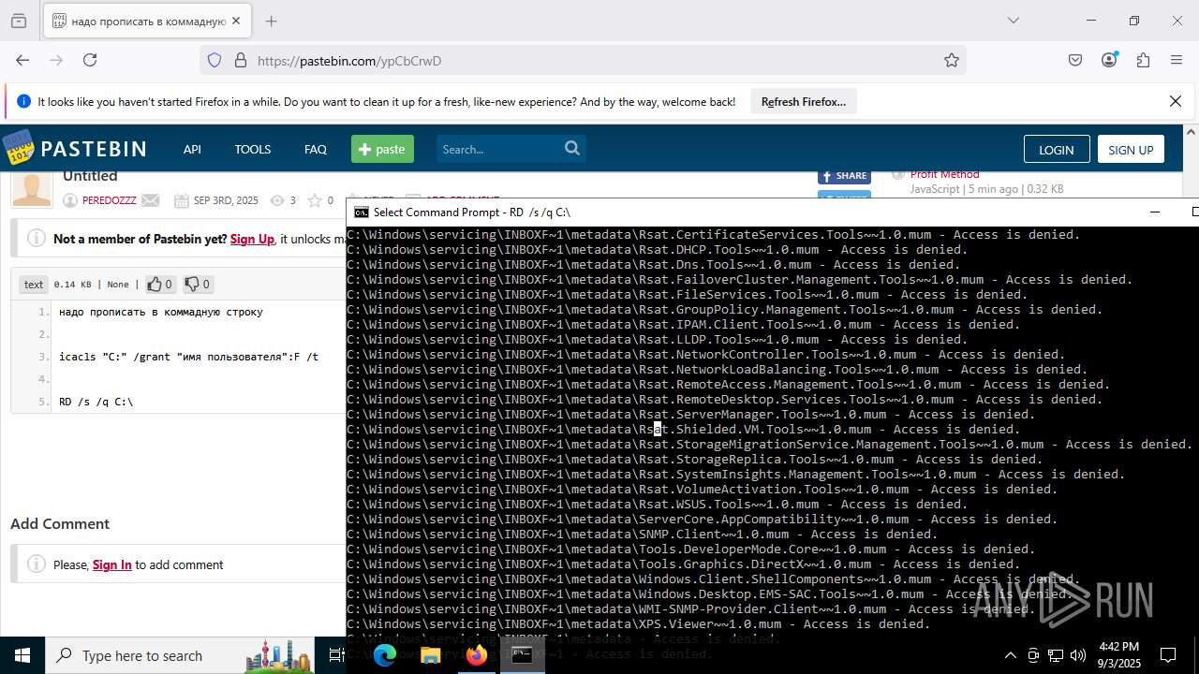Click the Sign Up link in member notice

252,239
